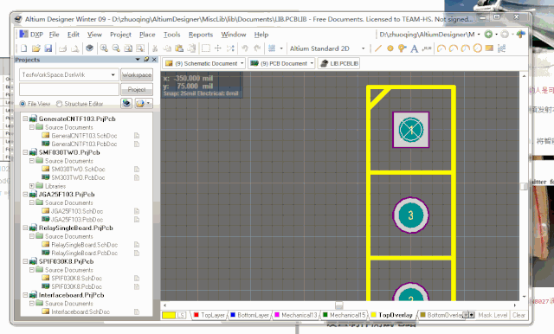Image resolution: width=554 pixels, height=334 pixels.
Task: Open RelaySingleBoard.SchDoc in the project tree
Action: tap(85, 245)
